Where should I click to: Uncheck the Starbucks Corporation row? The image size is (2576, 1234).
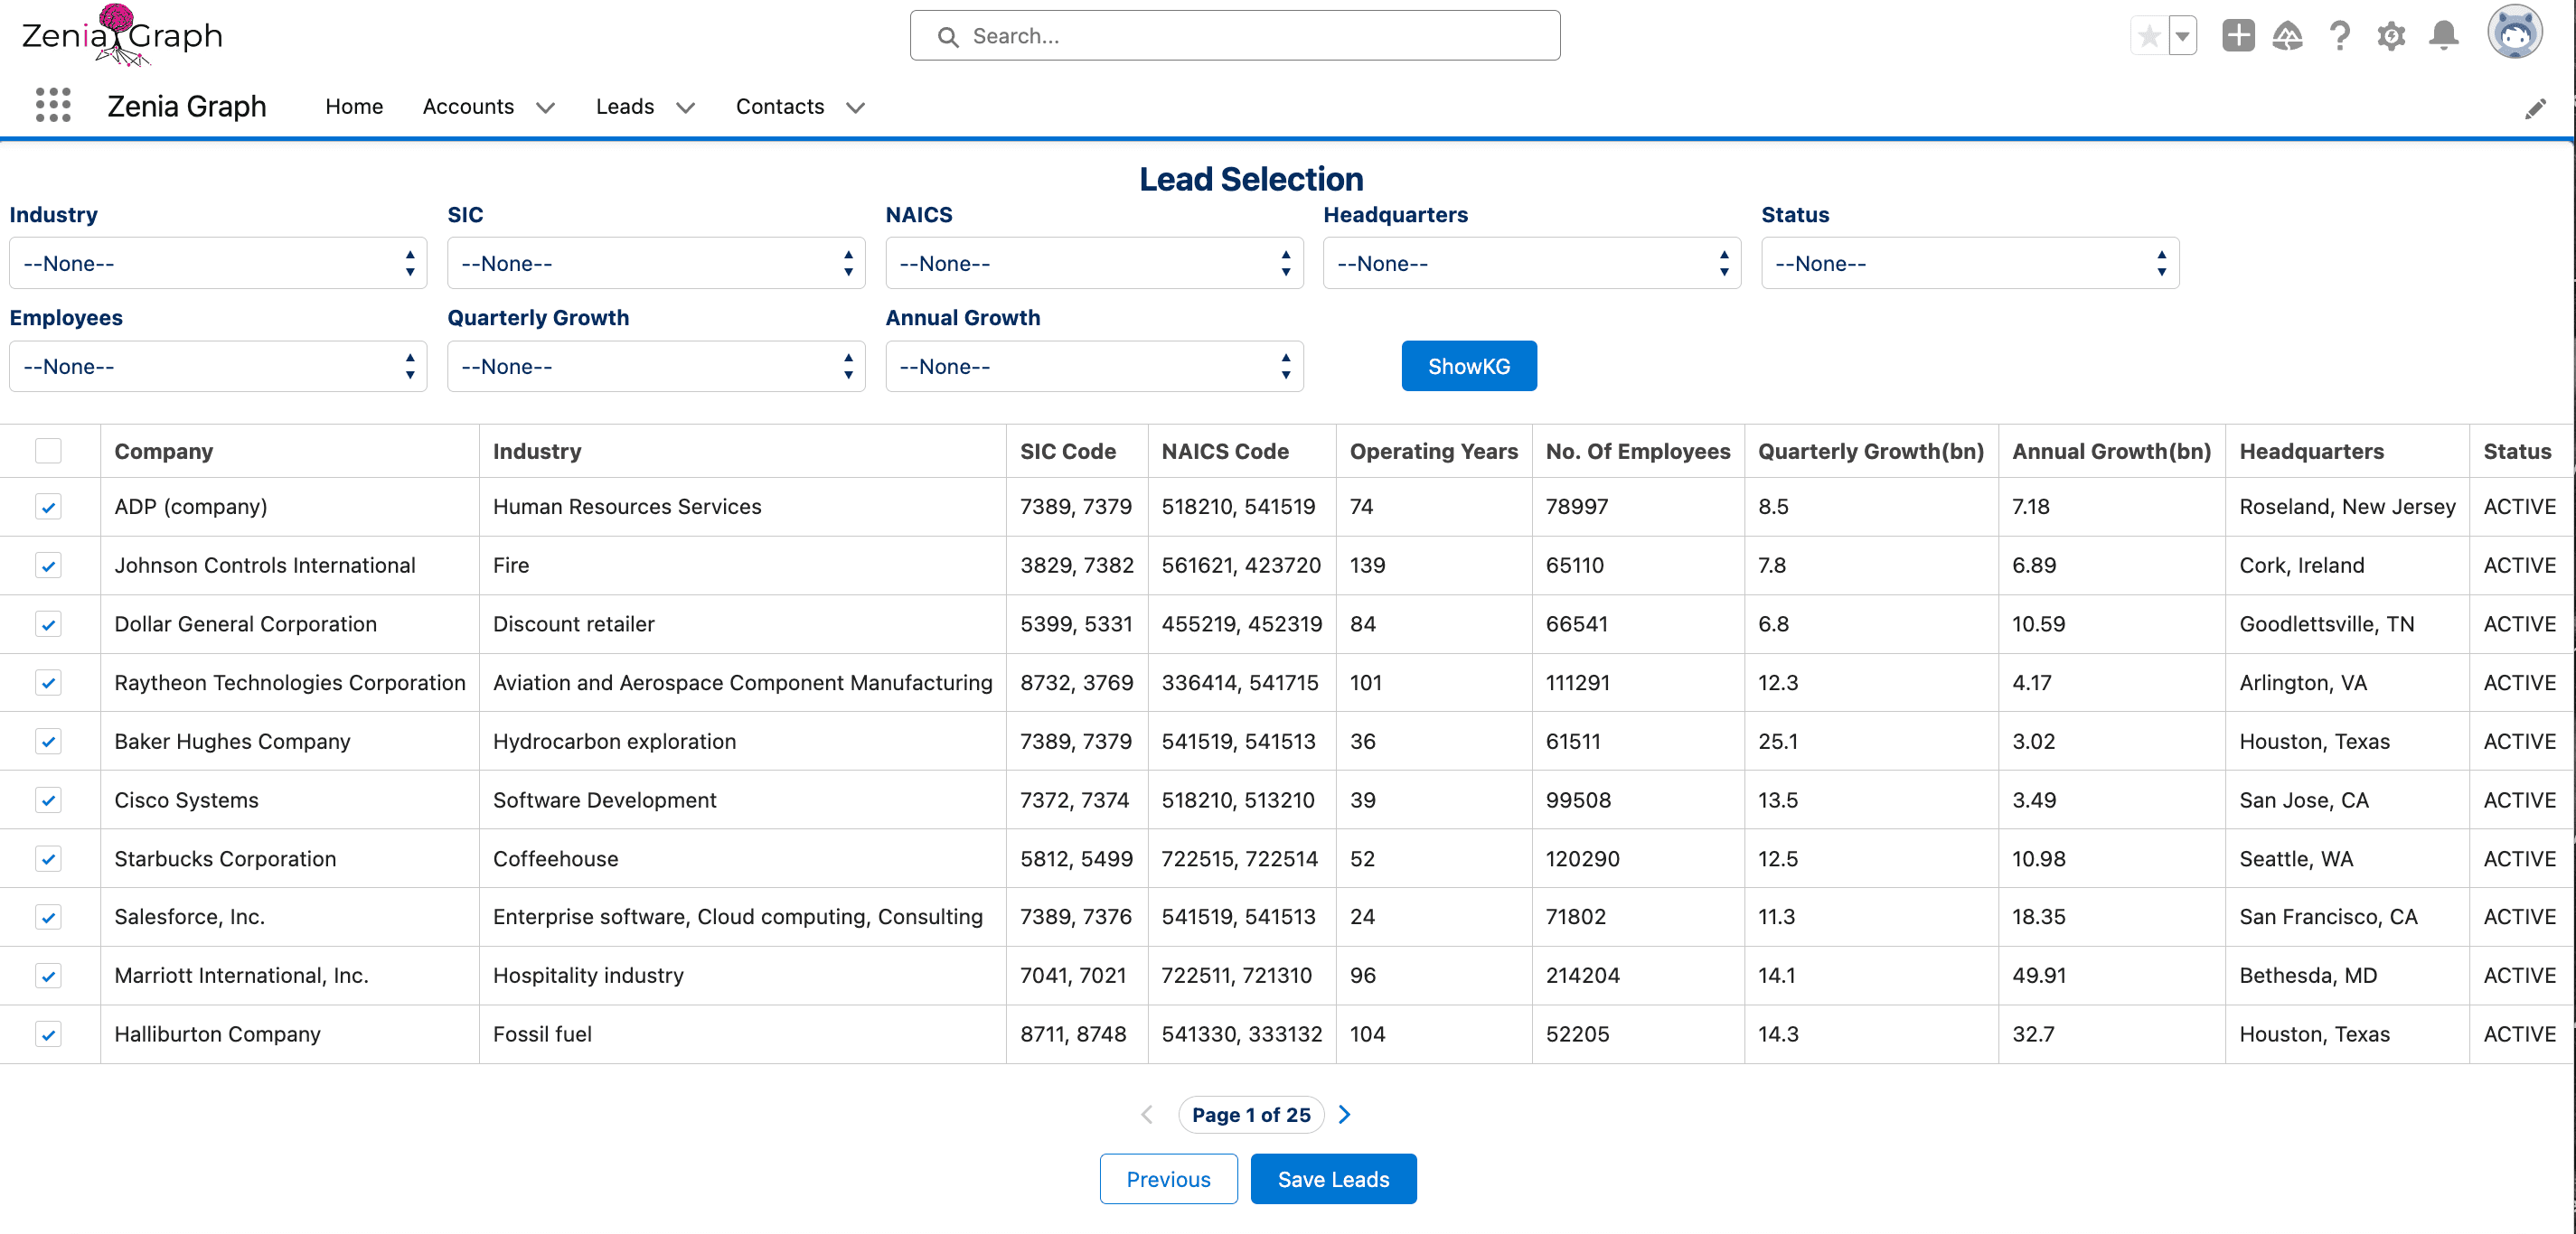[x=48, y=858]
